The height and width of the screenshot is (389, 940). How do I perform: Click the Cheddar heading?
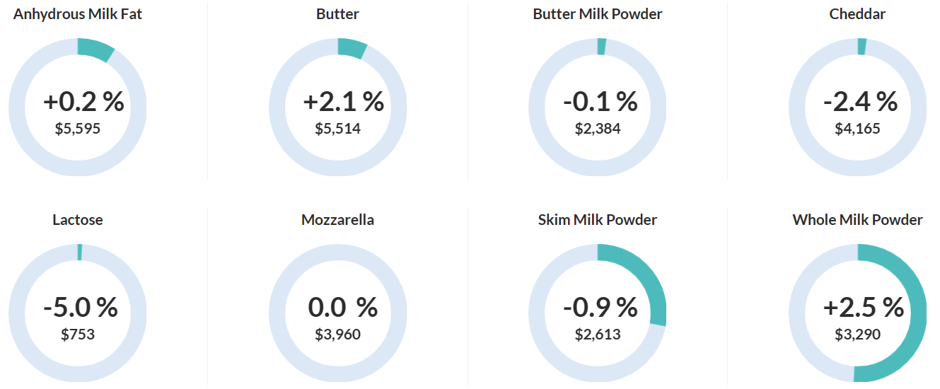(857, 14)
